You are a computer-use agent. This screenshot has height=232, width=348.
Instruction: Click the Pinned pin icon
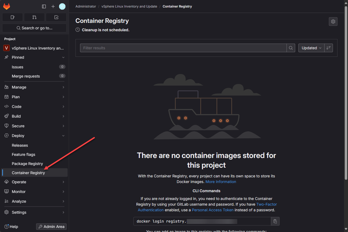[x=6, y=57]
